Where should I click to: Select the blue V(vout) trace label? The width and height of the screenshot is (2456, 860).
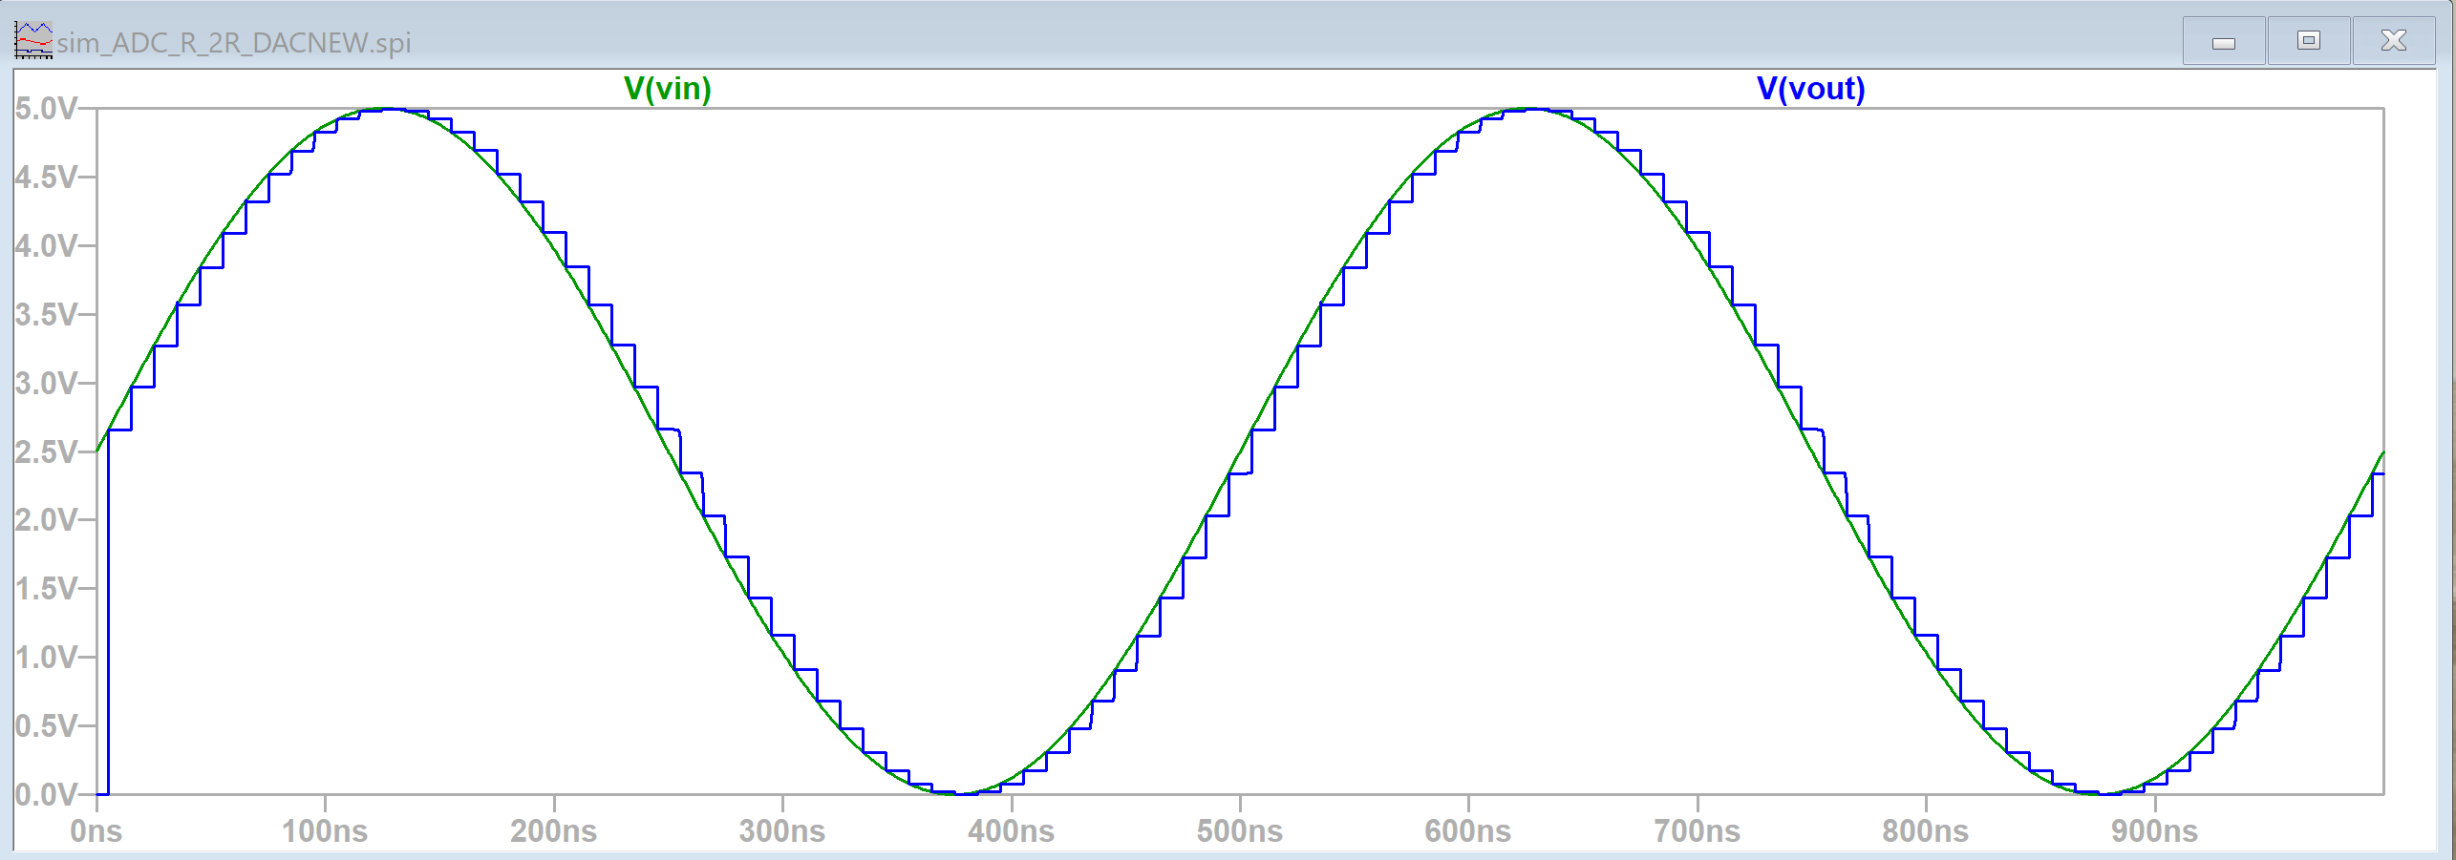pyautogui.click(x=1810, y=89)
